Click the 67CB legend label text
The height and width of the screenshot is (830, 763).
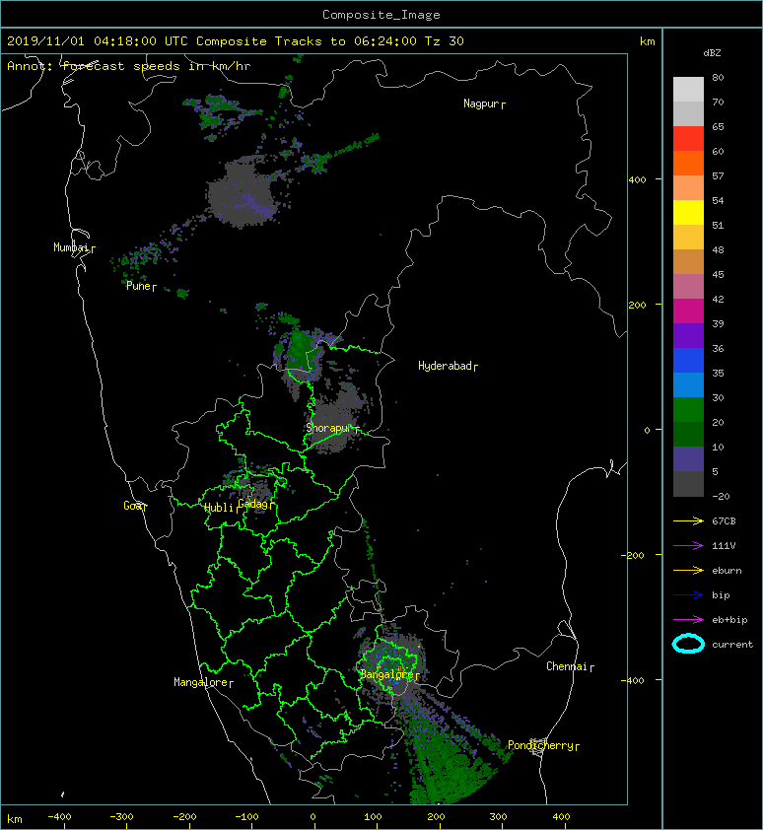click(724, 521)
